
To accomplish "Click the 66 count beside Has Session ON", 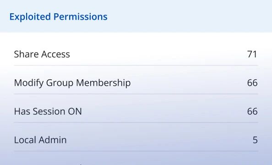I will pyautogui.click(x=252, y=111).
